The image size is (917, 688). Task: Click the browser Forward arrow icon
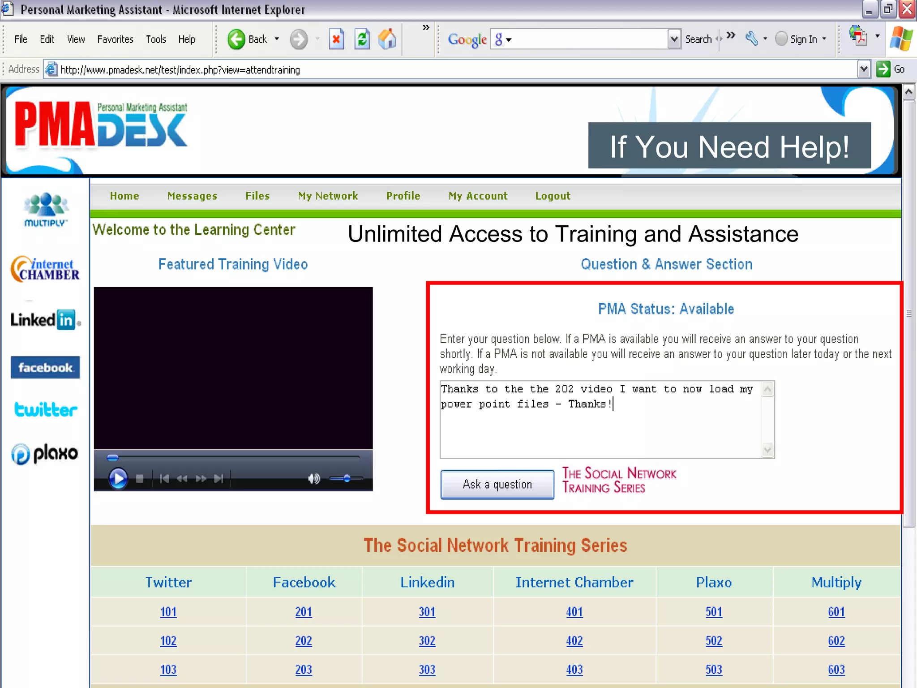(299, 39)
